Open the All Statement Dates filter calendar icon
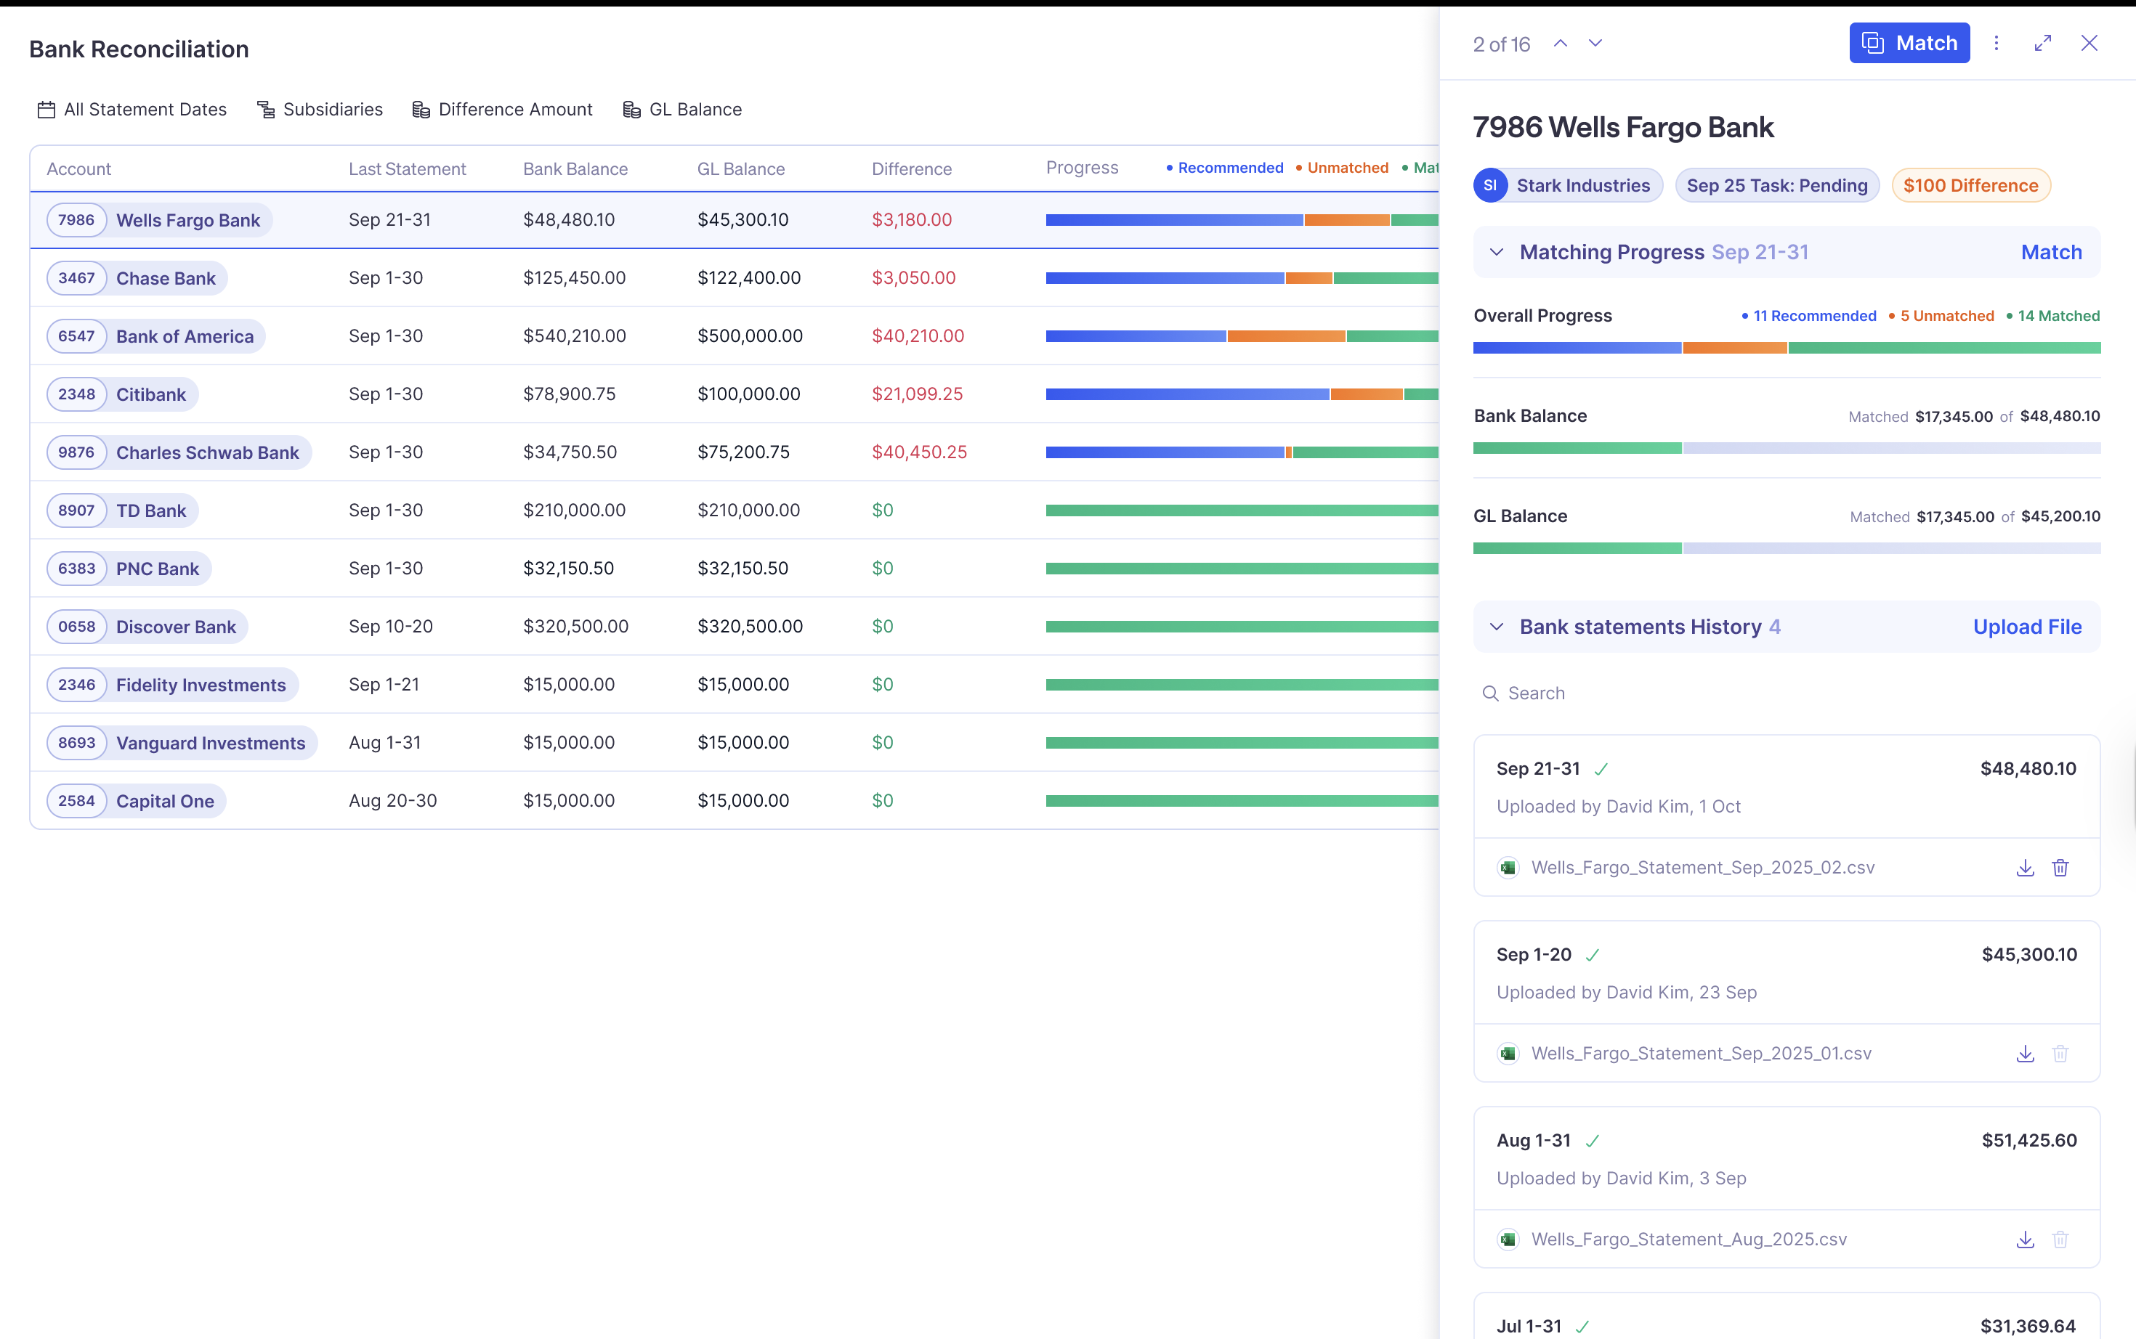Screen dimensions: 2136x1339 [x=45, y=109]
